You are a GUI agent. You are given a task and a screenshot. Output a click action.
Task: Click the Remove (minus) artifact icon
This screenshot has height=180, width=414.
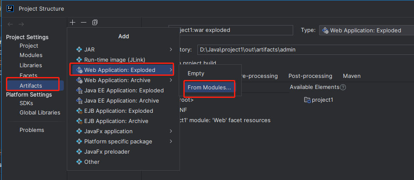[83, 22]
